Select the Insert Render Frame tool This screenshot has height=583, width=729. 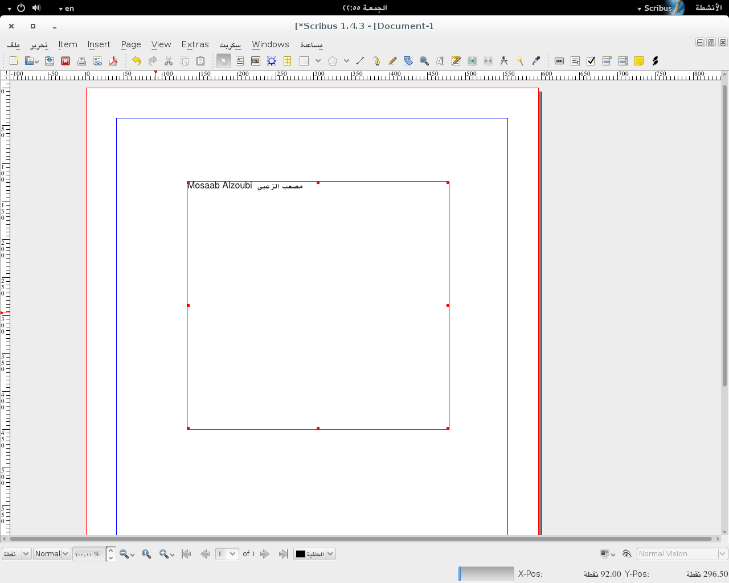272,61
